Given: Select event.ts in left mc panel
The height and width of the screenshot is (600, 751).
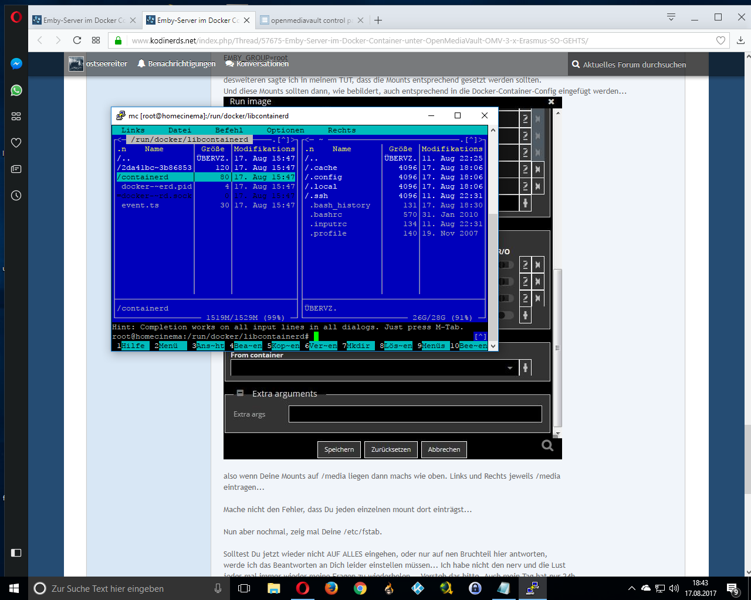Looking at the screenshot, I should coord(206,205).
